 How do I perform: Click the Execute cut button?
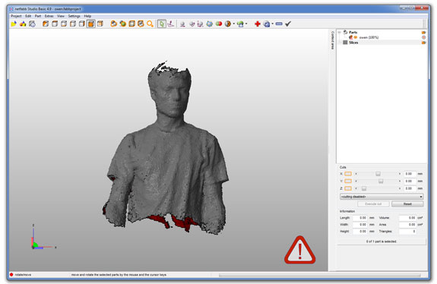tap(373, 204)
